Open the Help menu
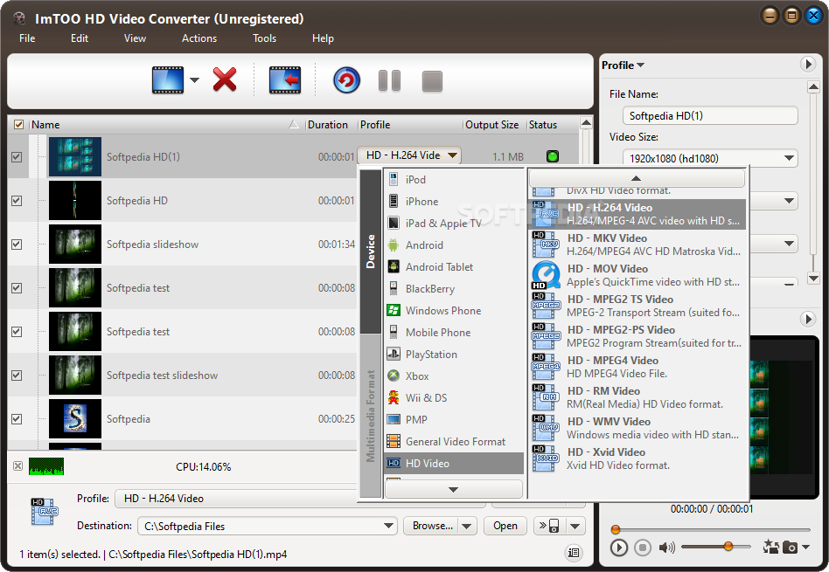The width and height of the screenshot is (829, 572). [323, 38]
